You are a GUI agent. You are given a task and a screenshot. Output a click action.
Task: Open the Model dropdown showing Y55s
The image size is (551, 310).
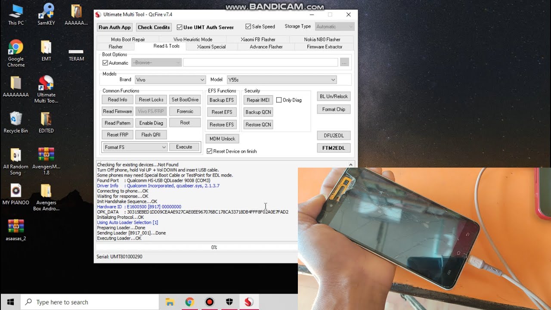tap(282, 80)
